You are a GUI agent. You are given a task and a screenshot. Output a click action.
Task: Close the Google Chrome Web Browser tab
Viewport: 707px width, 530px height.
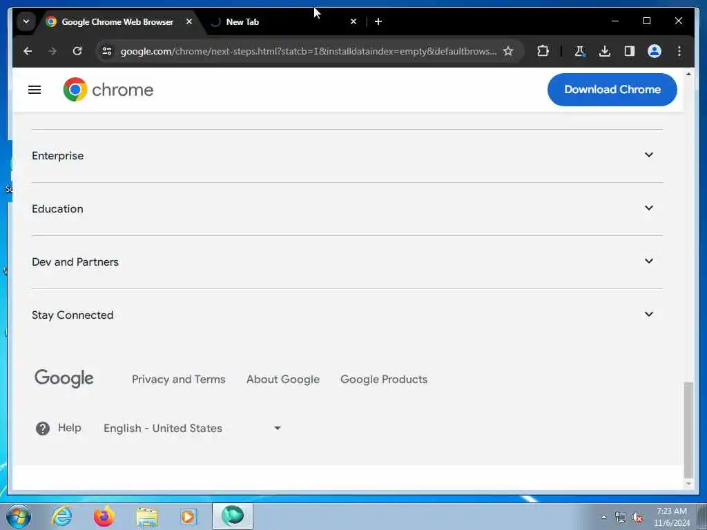coord(189,21)
